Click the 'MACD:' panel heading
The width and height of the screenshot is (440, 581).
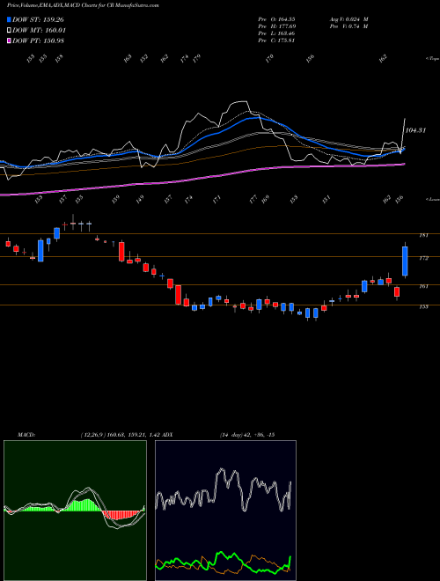click(26, 435)
